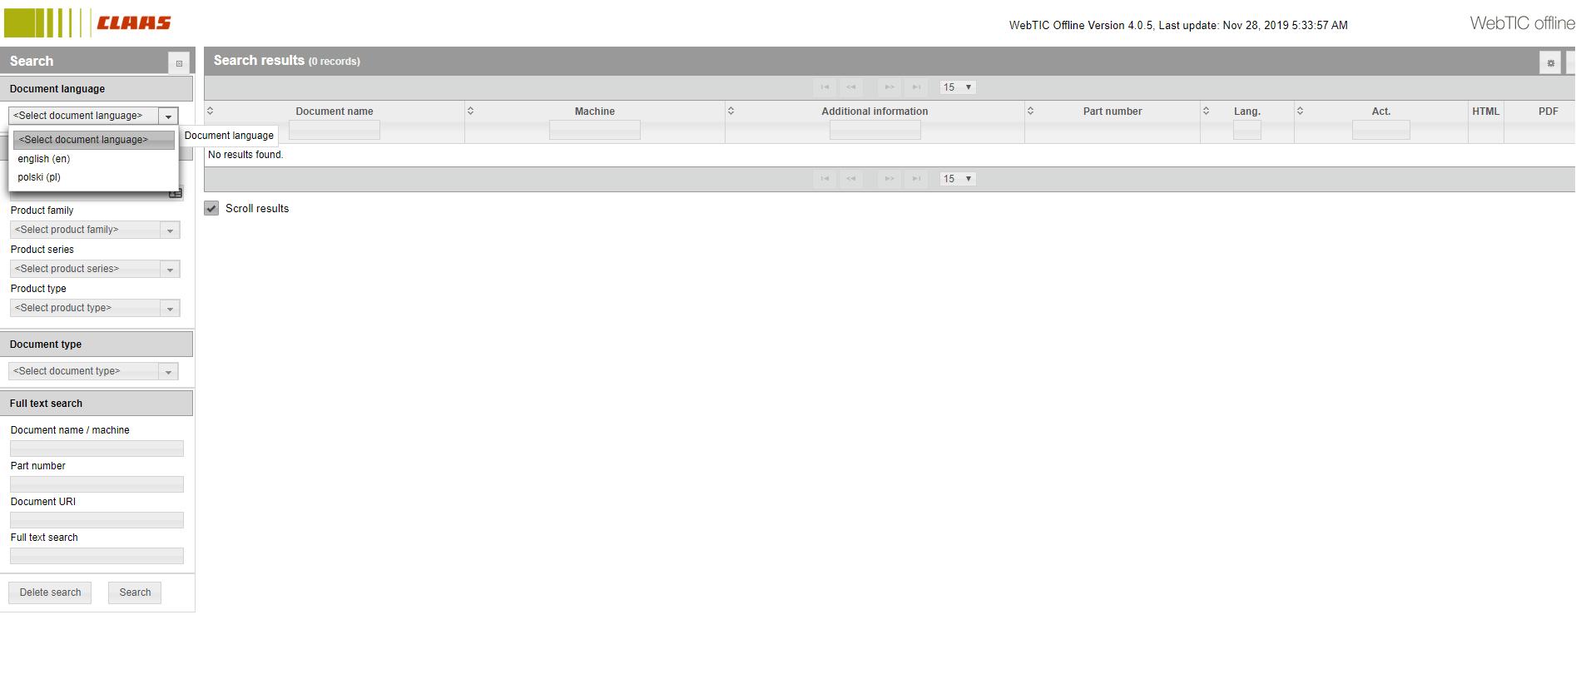Click the Full text search input field
This screenshot has width=1576, height=699.
coord(97,556)
